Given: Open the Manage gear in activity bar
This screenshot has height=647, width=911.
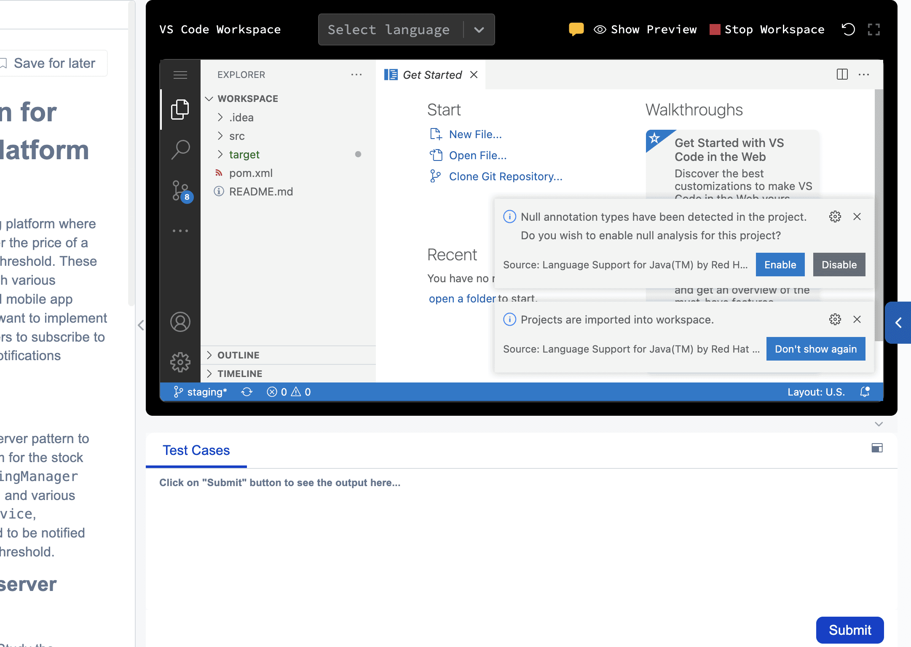Looking at the screenshot, I should click(180, 362).
